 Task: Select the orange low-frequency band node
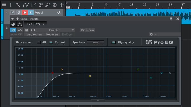coord(62,69)
